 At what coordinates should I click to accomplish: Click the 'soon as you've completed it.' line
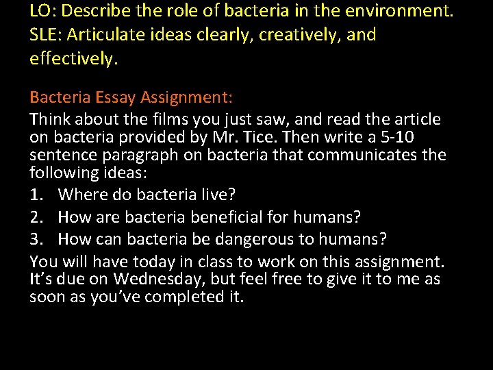tap(136, 297)
